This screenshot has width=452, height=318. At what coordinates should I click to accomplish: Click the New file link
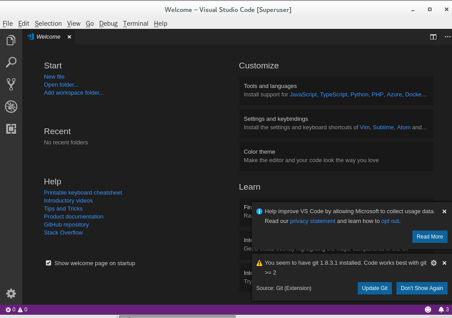(54, 77)
